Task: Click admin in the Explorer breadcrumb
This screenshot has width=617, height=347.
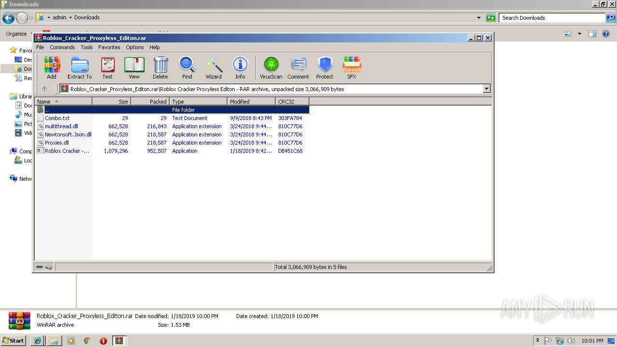Action: click(60, 17)
